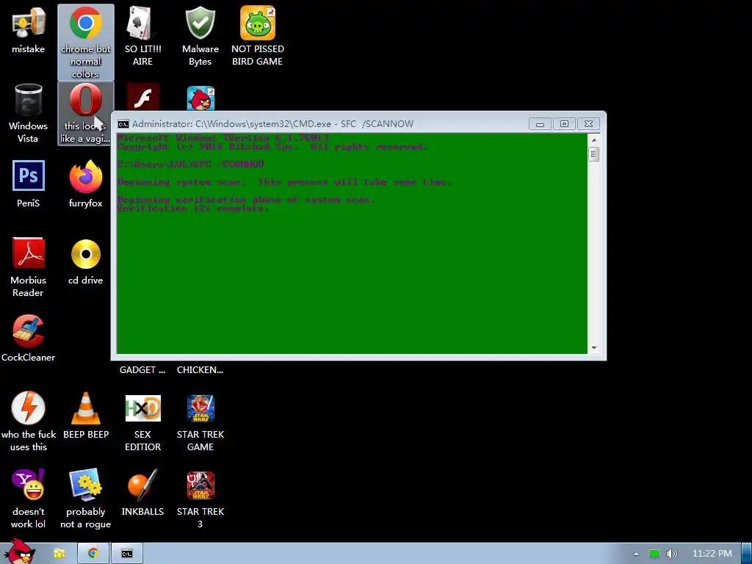Open the 'Windows Vista' recycle bin icon
This screenshot has width=752, height=564.
coord(29,114)
